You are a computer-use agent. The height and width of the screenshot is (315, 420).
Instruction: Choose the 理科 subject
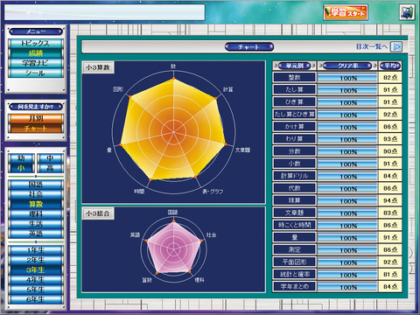(36, 214)
